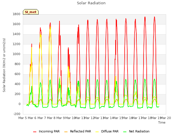
Task: Select the Incoming PAR legend label
Action: point(49,131)
